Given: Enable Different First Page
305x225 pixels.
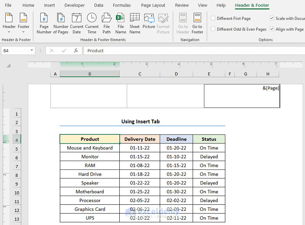Looking at the screenshot, I should pos(213,18).
